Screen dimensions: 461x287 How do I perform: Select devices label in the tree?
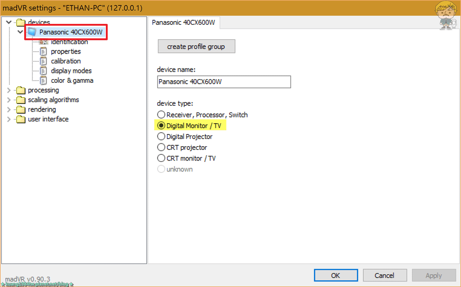(x=39, y=22)
